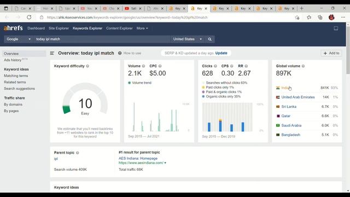Click the Organic clicks only legend dot
The height and width of the screenshot is (197, 350).
[x=203, y=96]
